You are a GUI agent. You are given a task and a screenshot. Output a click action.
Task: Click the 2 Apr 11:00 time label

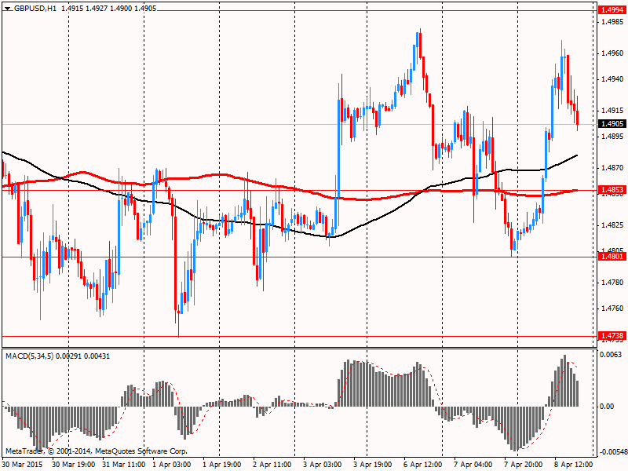(x=272, y=465)
